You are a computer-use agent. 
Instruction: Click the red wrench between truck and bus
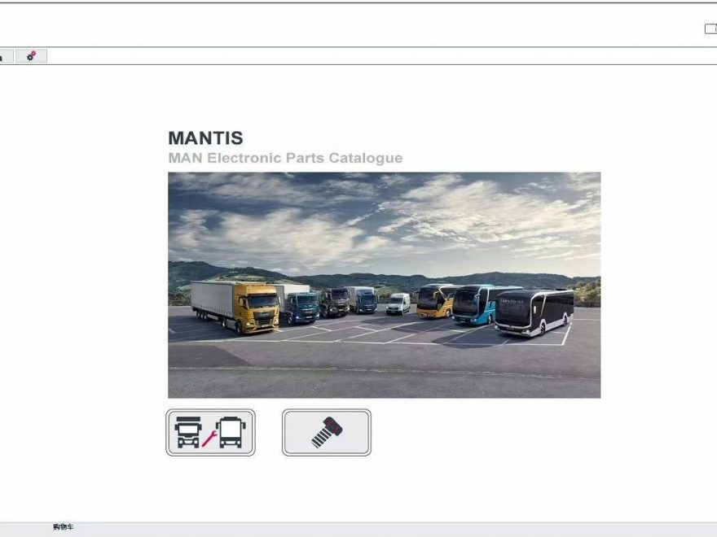tap(209, 439)
